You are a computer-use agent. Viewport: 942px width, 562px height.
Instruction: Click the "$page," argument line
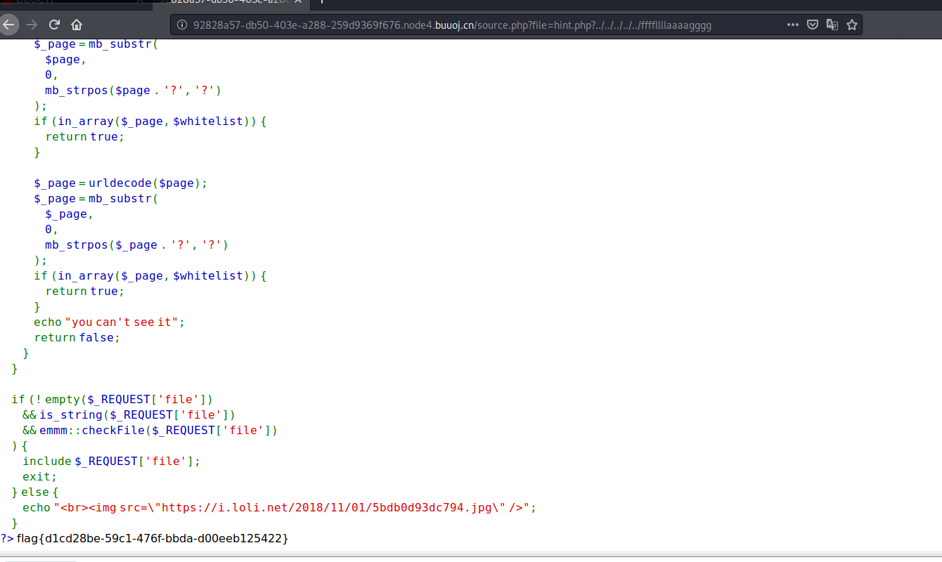coord(65,60)
